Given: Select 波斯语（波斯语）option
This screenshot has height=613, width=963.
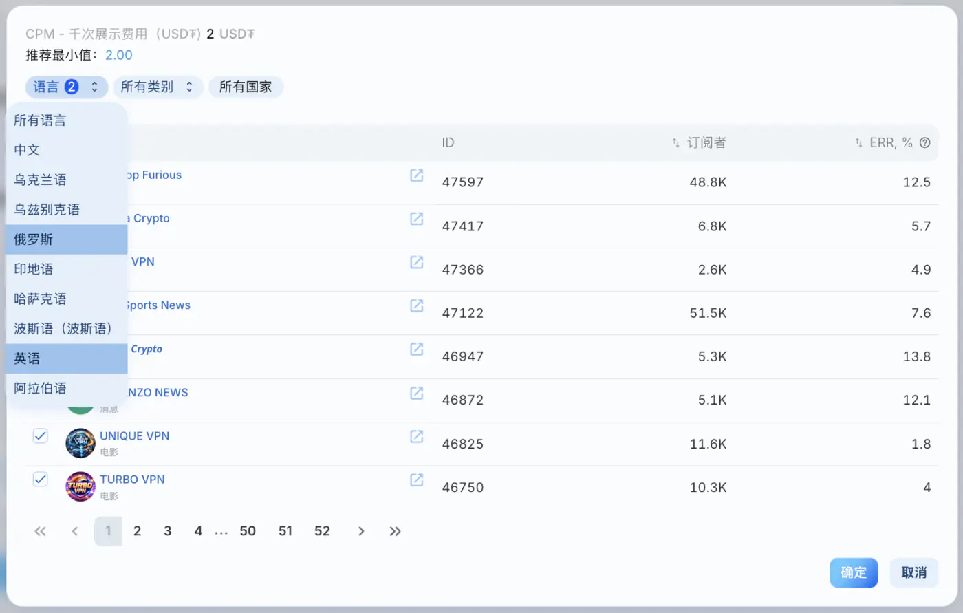Looking at the screenshot, I should coord(67,328).
